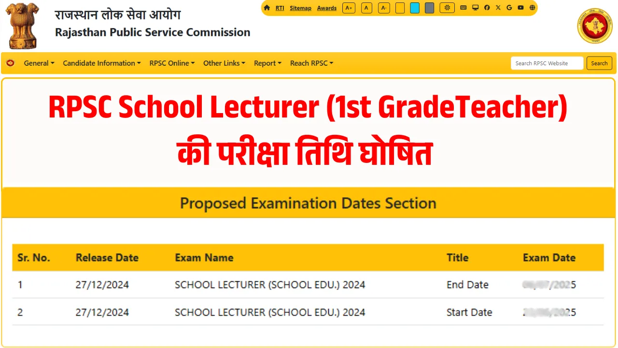Open the RTI link
The width and height of the screenshot is (618, 348).
(x=280, y=8)
